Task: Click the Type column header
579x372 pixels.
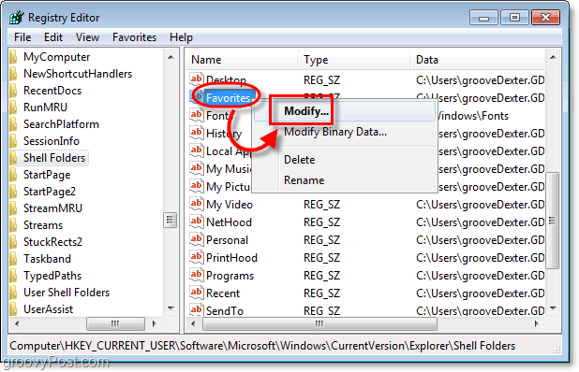Action: 354,60
